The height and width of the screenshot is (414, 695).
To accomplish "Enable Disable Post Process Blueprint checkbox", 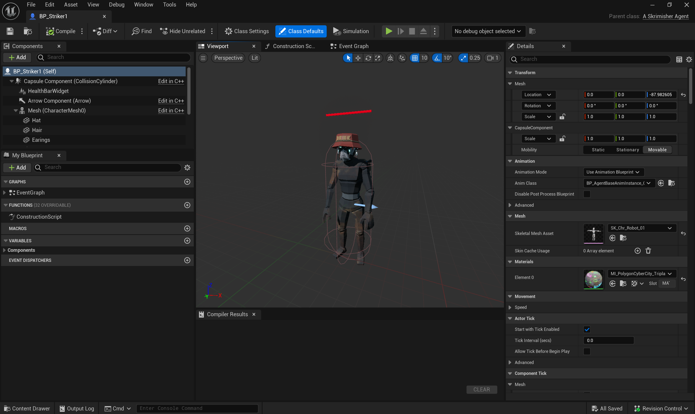I will pos(587,194).
